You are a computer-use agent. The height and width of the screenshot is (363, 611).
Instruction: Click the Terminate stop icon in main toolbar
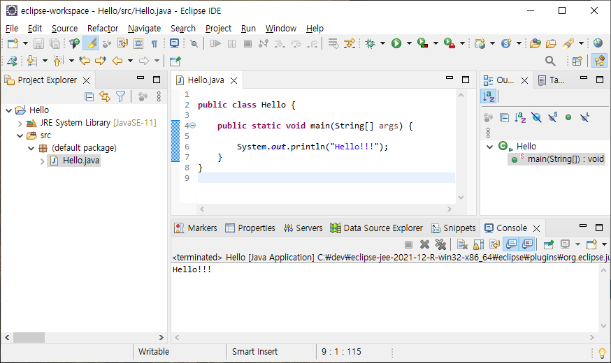click(247, 43)
